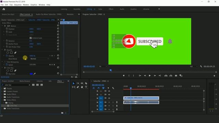The height and width of the screenshot is (123, 219).
Task: Toggle Scale animation stopwatch
Action: pos(7,32)
